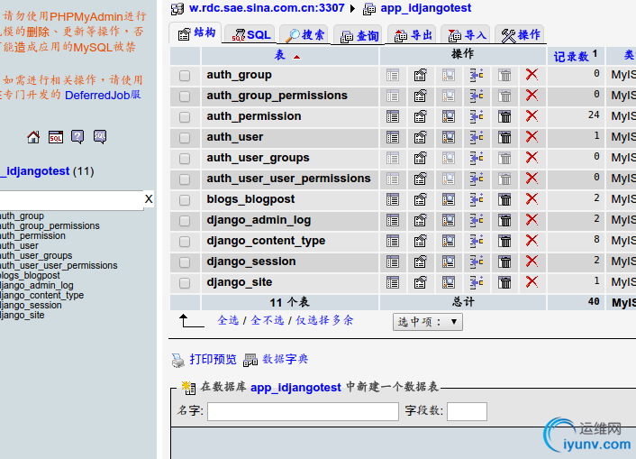Screen dimensions: 636x459
Task: Drop the django_site table
Action: coord(532,282)
